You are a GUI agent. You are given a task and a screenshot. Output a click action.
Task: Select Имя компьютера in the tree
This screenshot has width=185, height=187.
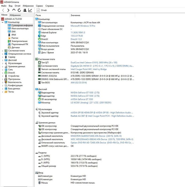click(x=20, y=28)
